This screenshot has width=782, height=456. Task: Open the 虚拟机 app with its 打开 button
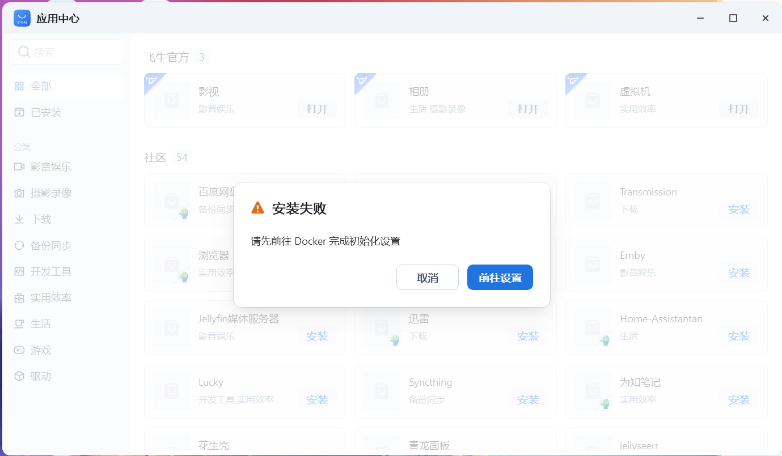[x=739, y=109]
